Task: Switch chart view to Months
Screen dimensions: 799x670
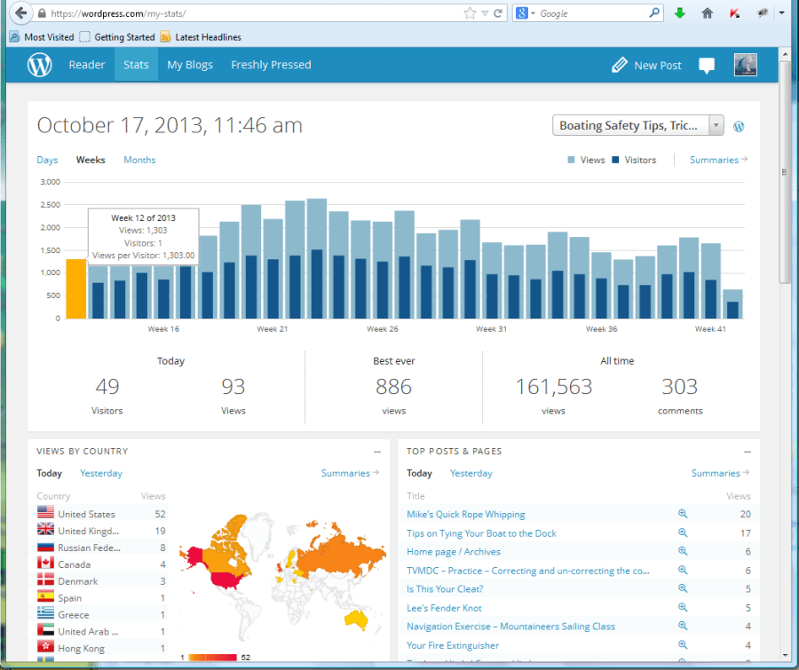Action: coord(139,160)
